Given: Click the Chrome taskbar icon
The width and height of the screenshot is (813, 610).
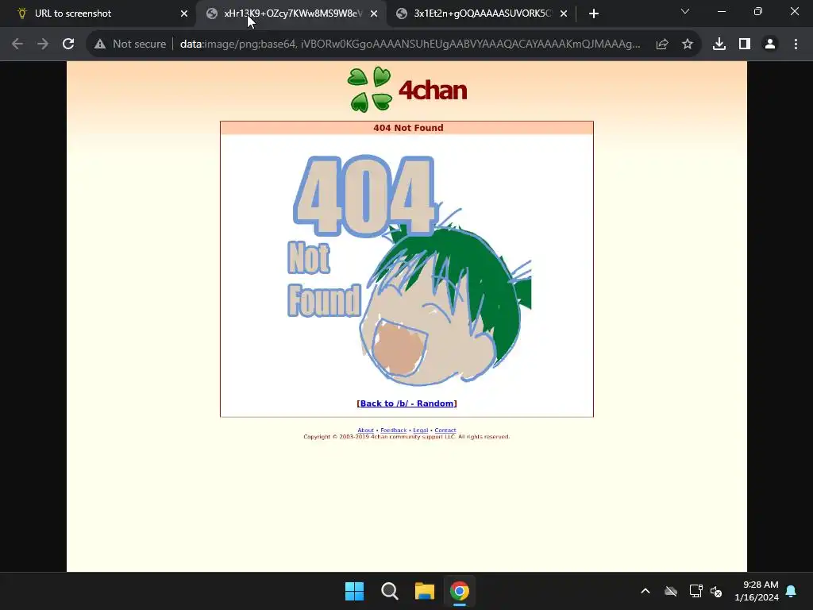Looking at the screenshot, I should click(x=460, y=591).
